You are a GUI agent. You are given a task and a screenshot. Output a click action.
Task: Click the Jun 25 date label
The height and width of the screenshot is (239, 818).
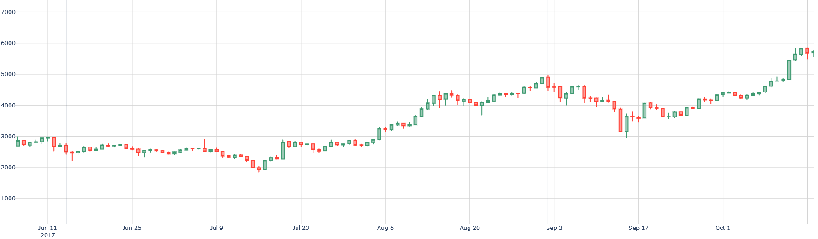(132, 228)
